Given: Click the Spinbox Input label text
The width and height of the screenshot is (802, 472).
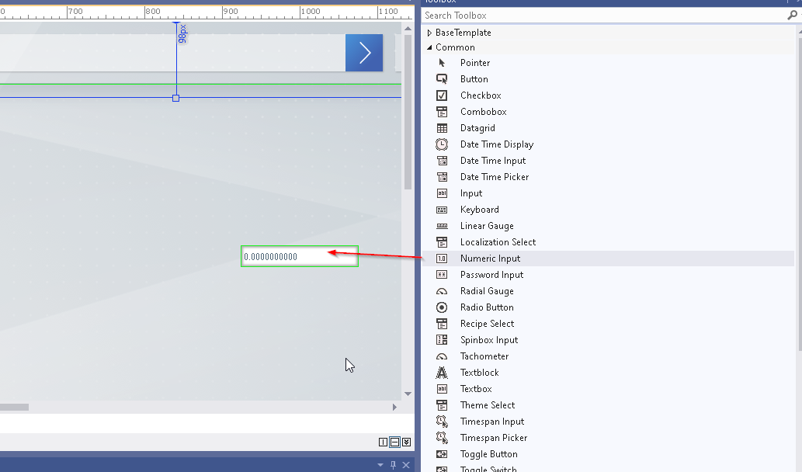Looking at the screenshot, I should [x=489, y=340].
